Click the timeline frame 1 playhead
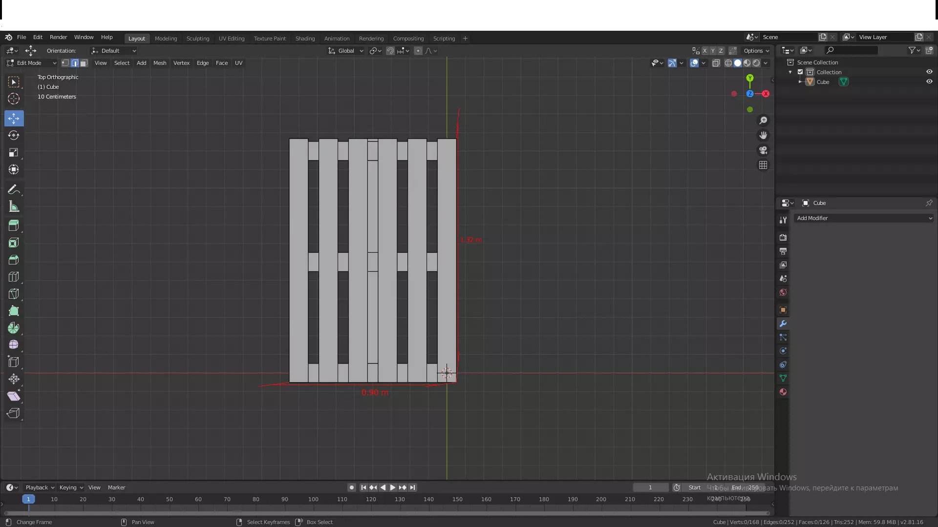938x527 pixels. click(28, 499)
